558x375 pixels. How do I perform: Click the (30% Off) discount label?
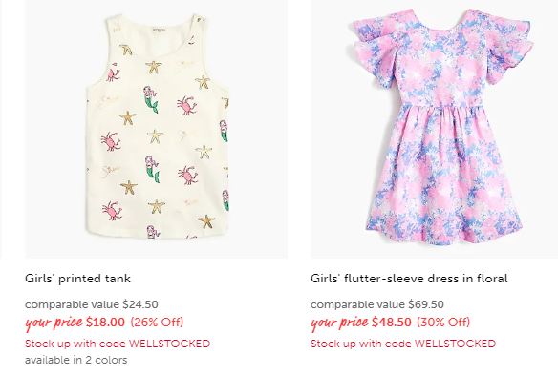pos(443,323)
